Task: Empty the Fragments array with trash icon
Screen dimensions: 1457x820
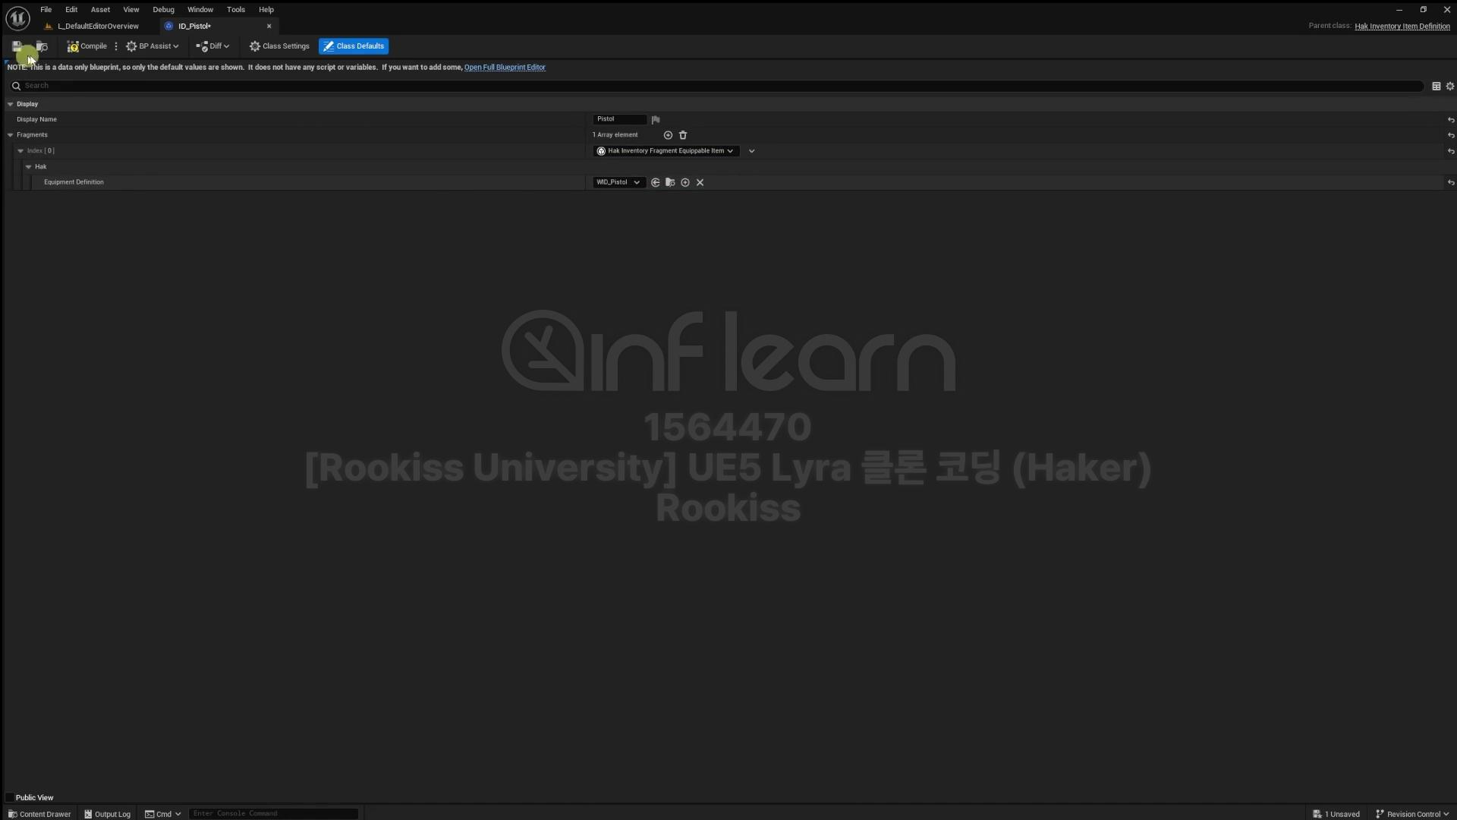Action: tap(683, 135)
